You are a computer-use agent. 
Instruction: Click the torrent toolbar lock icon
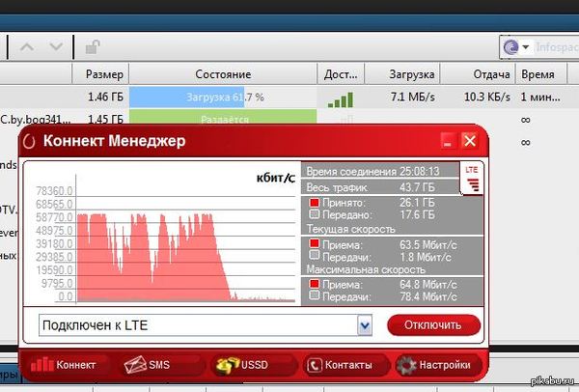point(91,45)
